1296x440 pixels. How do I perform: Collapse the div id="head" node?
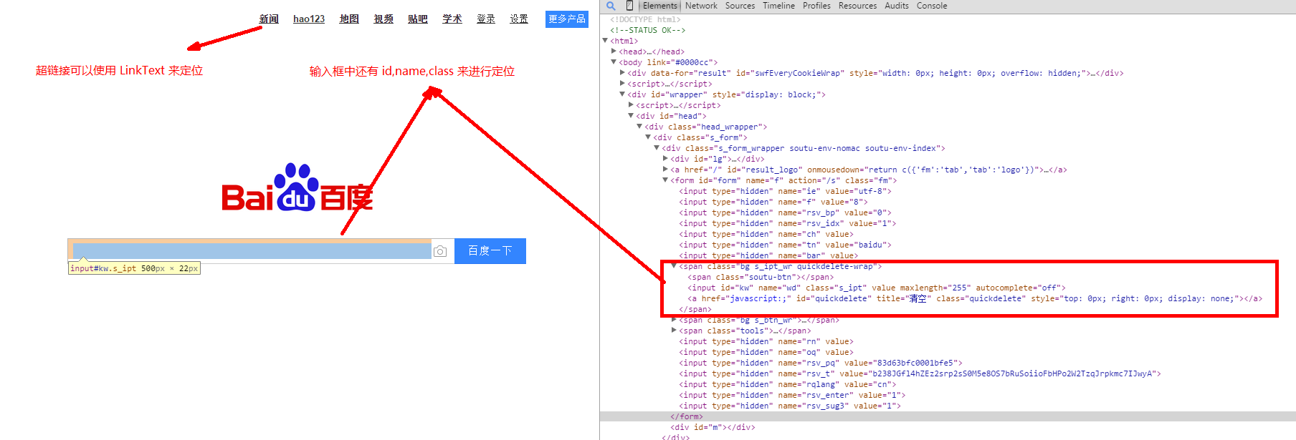(x=631, y=116)
